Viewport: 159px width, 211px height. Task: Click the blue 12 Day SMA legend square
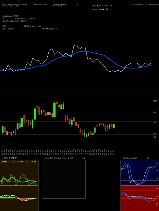tap(3, 5)
